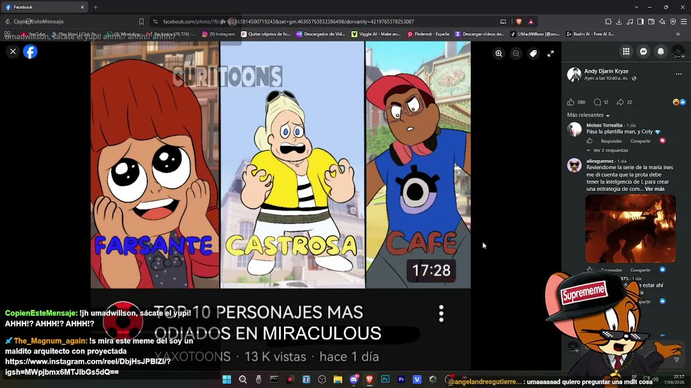Open Premiere Pro from the taskbar

pyautogui.click(x=401, y=379)
